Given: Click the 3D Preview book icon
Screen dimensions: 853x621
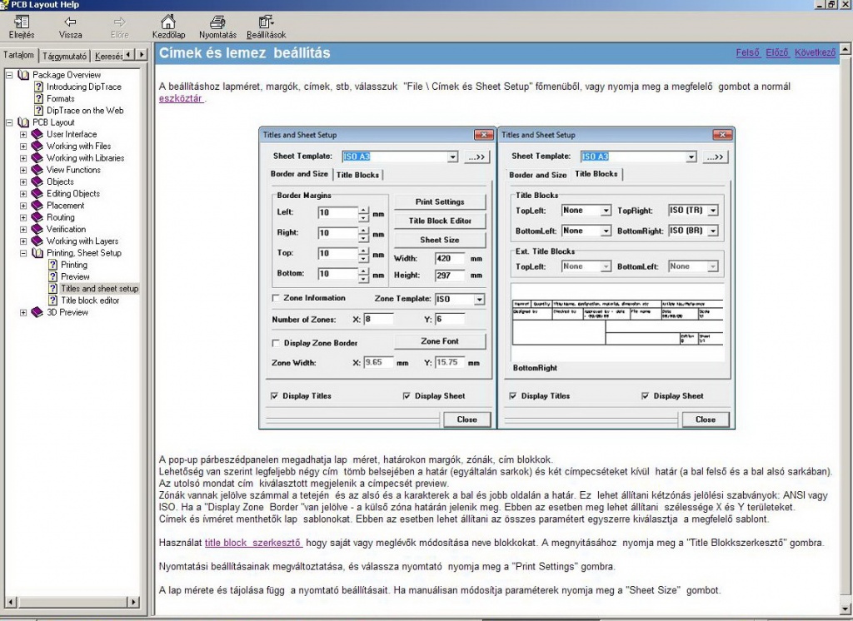Looking at the screenshot, I should click(37, 313).
